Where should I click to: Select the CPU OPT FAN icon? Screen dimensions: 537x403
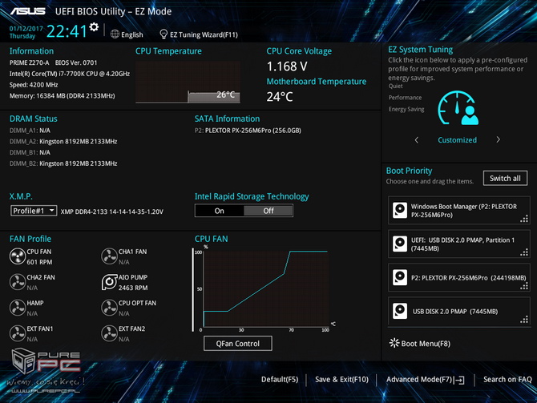(109, 308)
